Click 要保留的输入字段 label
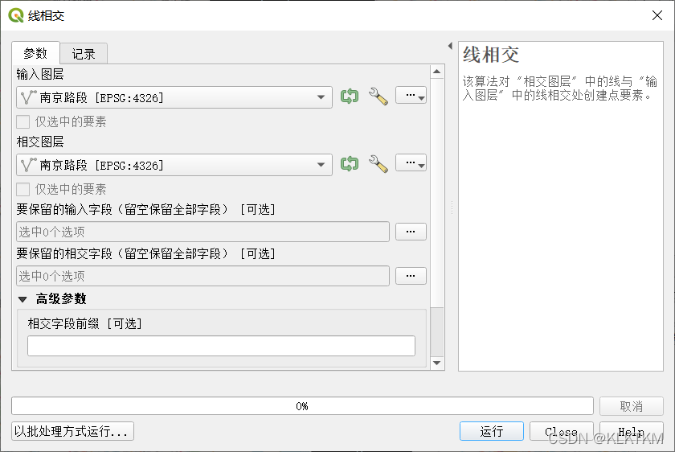 pos(145,209)
